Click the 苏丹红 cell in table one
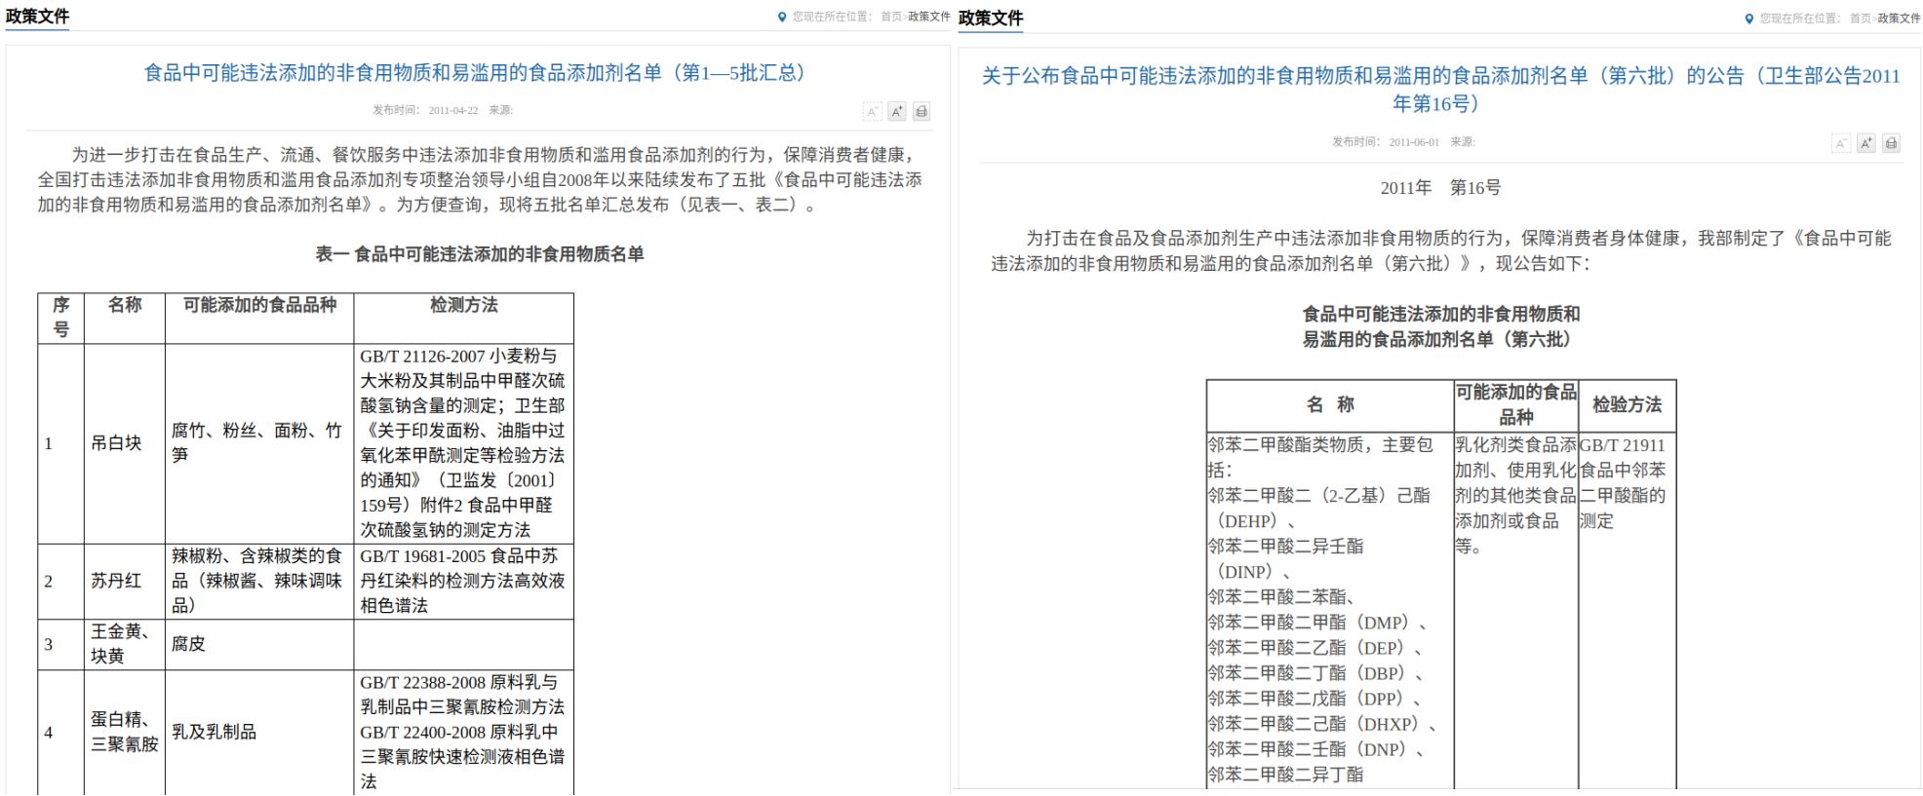The width and height of the screenshot is (1923, 796). coord(116,581)
